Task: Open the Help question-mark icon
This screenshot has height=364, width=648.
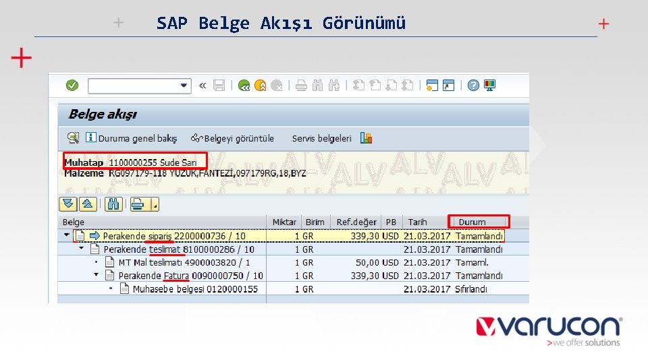Action: tap(473, 86)
